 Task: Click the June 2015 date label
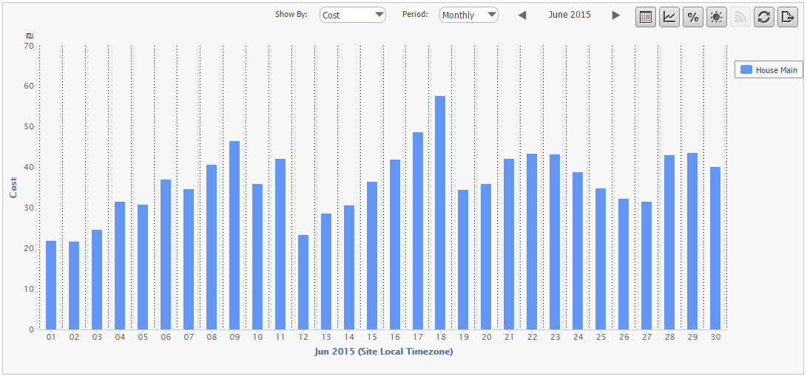pos(570,15)
